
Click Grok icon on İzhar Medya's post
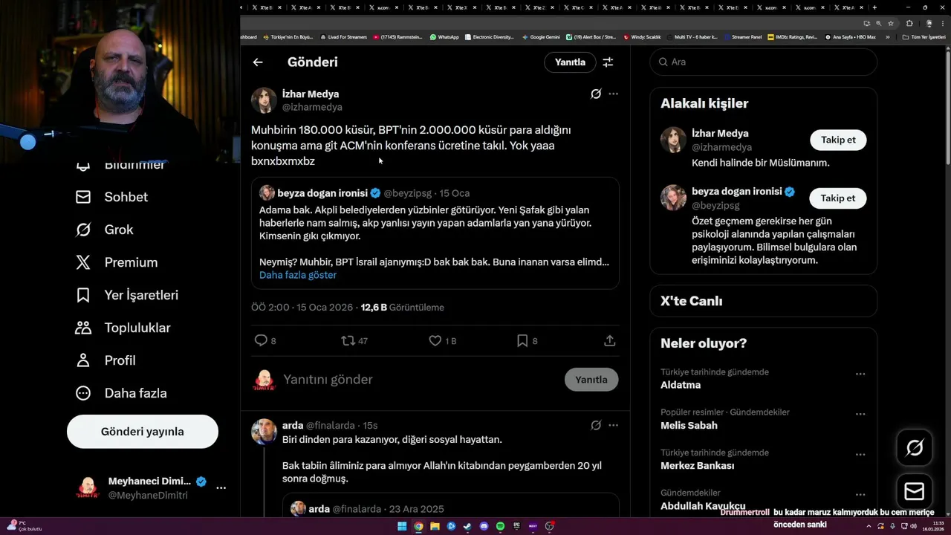[x=596, y=94]
